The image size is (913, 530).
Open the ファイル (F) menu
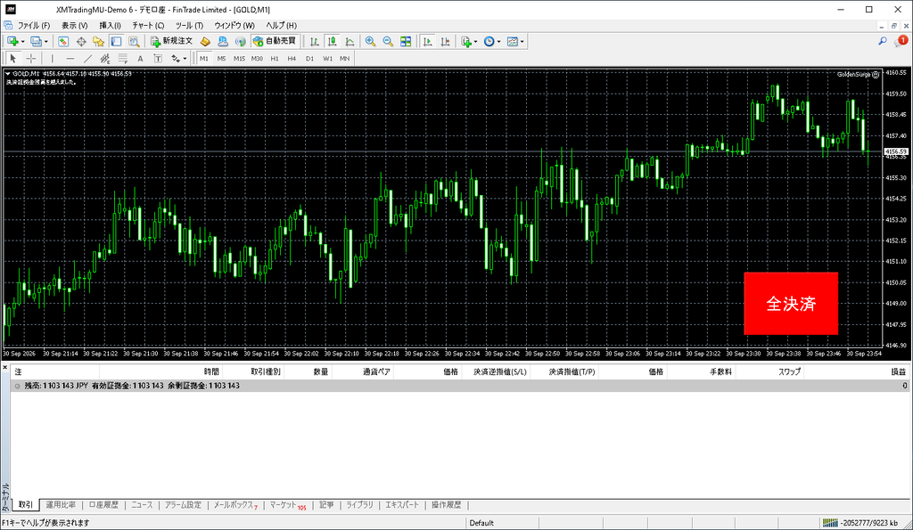pyautogui.click(x=34, y=26)
